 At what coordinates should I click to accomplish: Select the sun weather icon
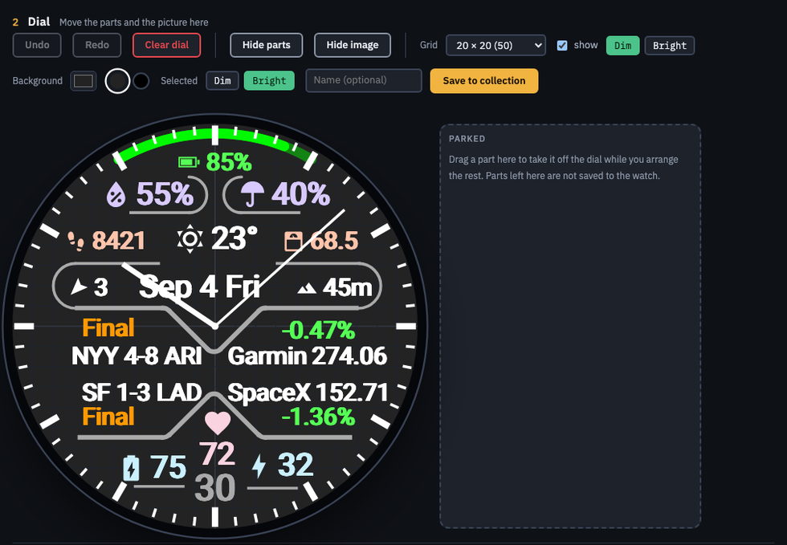coord(190,239)
